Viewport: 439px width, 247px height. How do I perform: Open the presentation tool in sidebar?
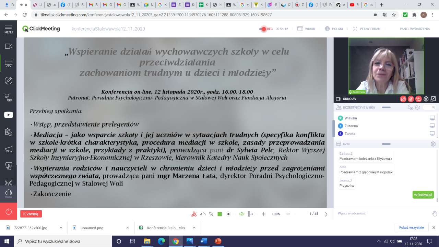(9, 63)
